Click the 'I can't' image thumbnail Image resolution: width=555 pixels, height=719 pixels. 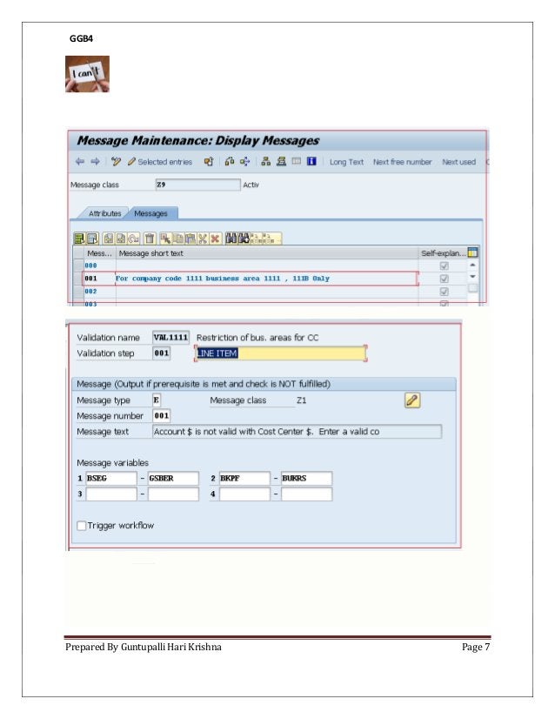(x=87, y=74)
